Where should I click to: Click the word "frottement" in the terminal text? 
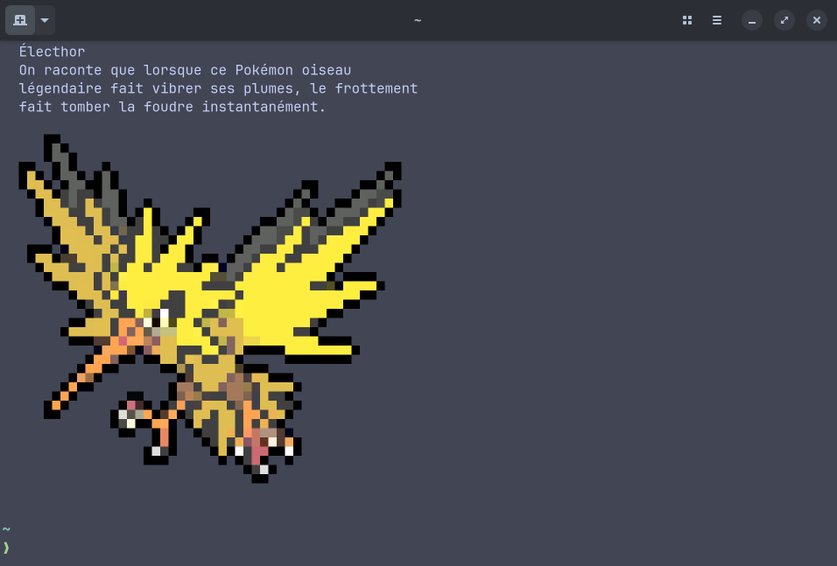pos(376,88)
